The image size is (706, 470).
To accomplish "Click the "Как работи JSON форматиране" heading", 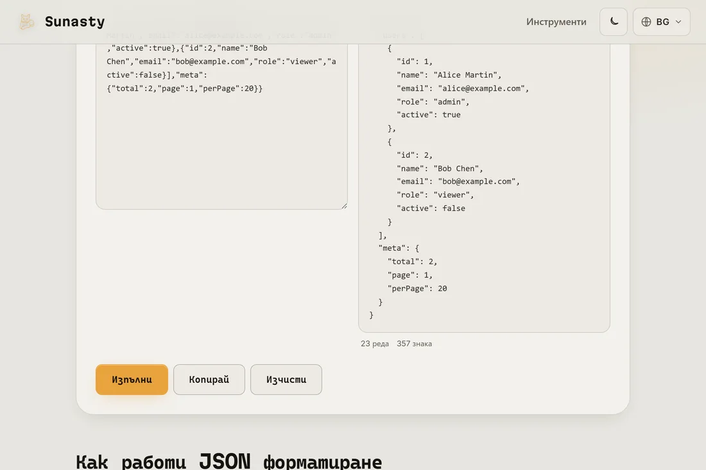I will [228, 462].
